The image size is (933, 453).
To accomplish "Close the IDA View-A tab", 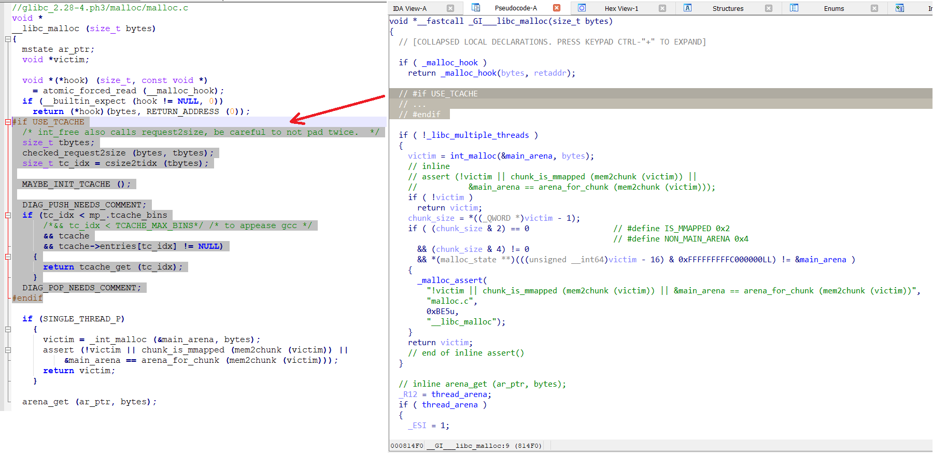I will tap(450, 8).
